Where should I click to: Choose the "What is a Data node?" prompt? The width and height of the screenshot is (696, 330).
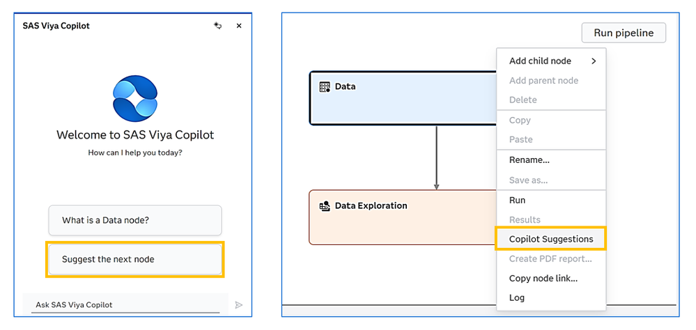point(135,220)
